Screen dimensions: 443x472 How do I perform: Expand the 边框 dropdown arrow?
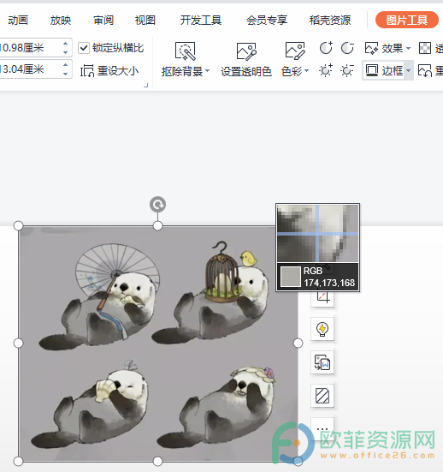[x=409, y=71]
